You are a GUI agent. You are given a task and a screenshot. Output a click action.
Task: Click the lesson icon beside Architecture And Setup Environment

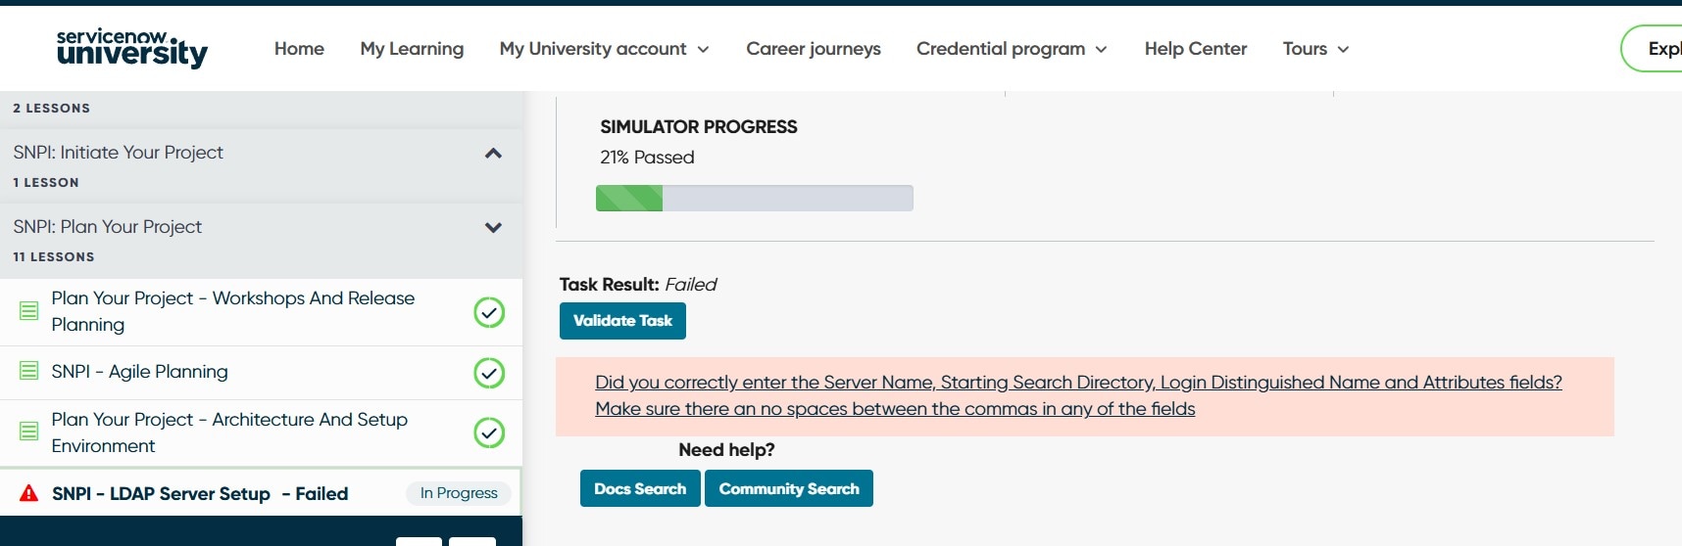[x=29, y=432]
